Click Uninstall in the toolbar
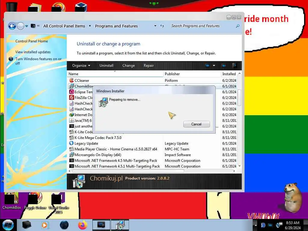 (x=106, y=66)
